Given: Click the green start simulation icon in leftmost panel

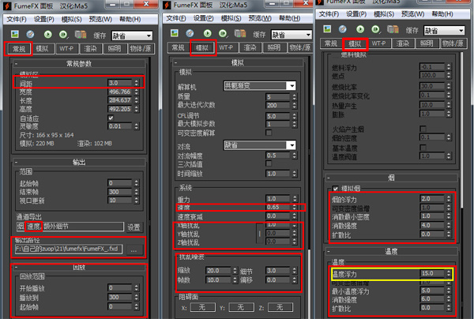Looking at the screenshot, I should [47, 35].
